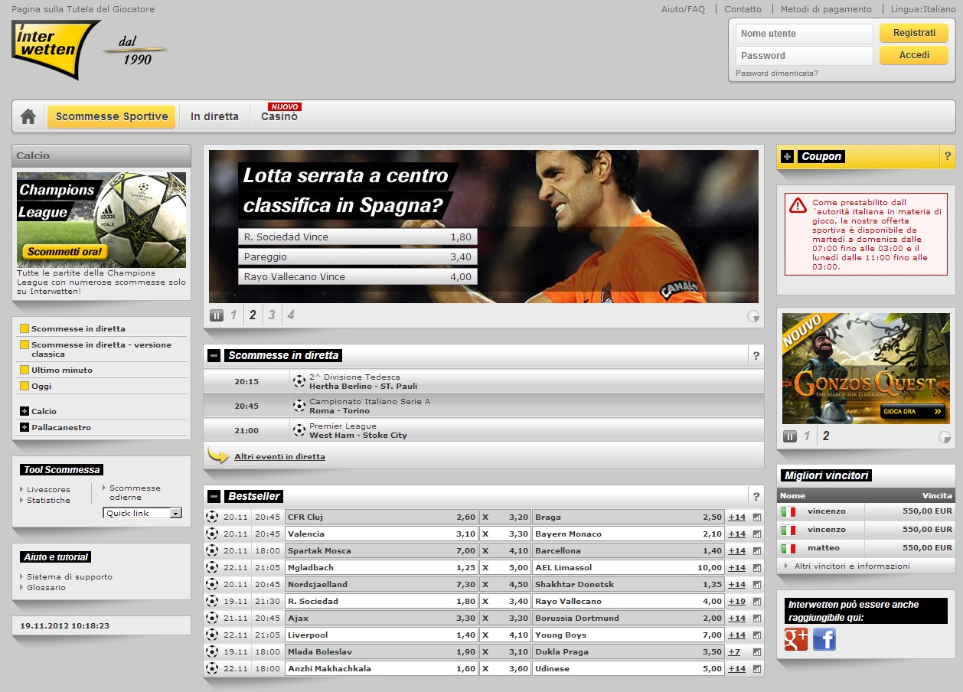Switch to the In diretta tab
The height and width of the screenshot is (692, 963).
coord(214,116)
